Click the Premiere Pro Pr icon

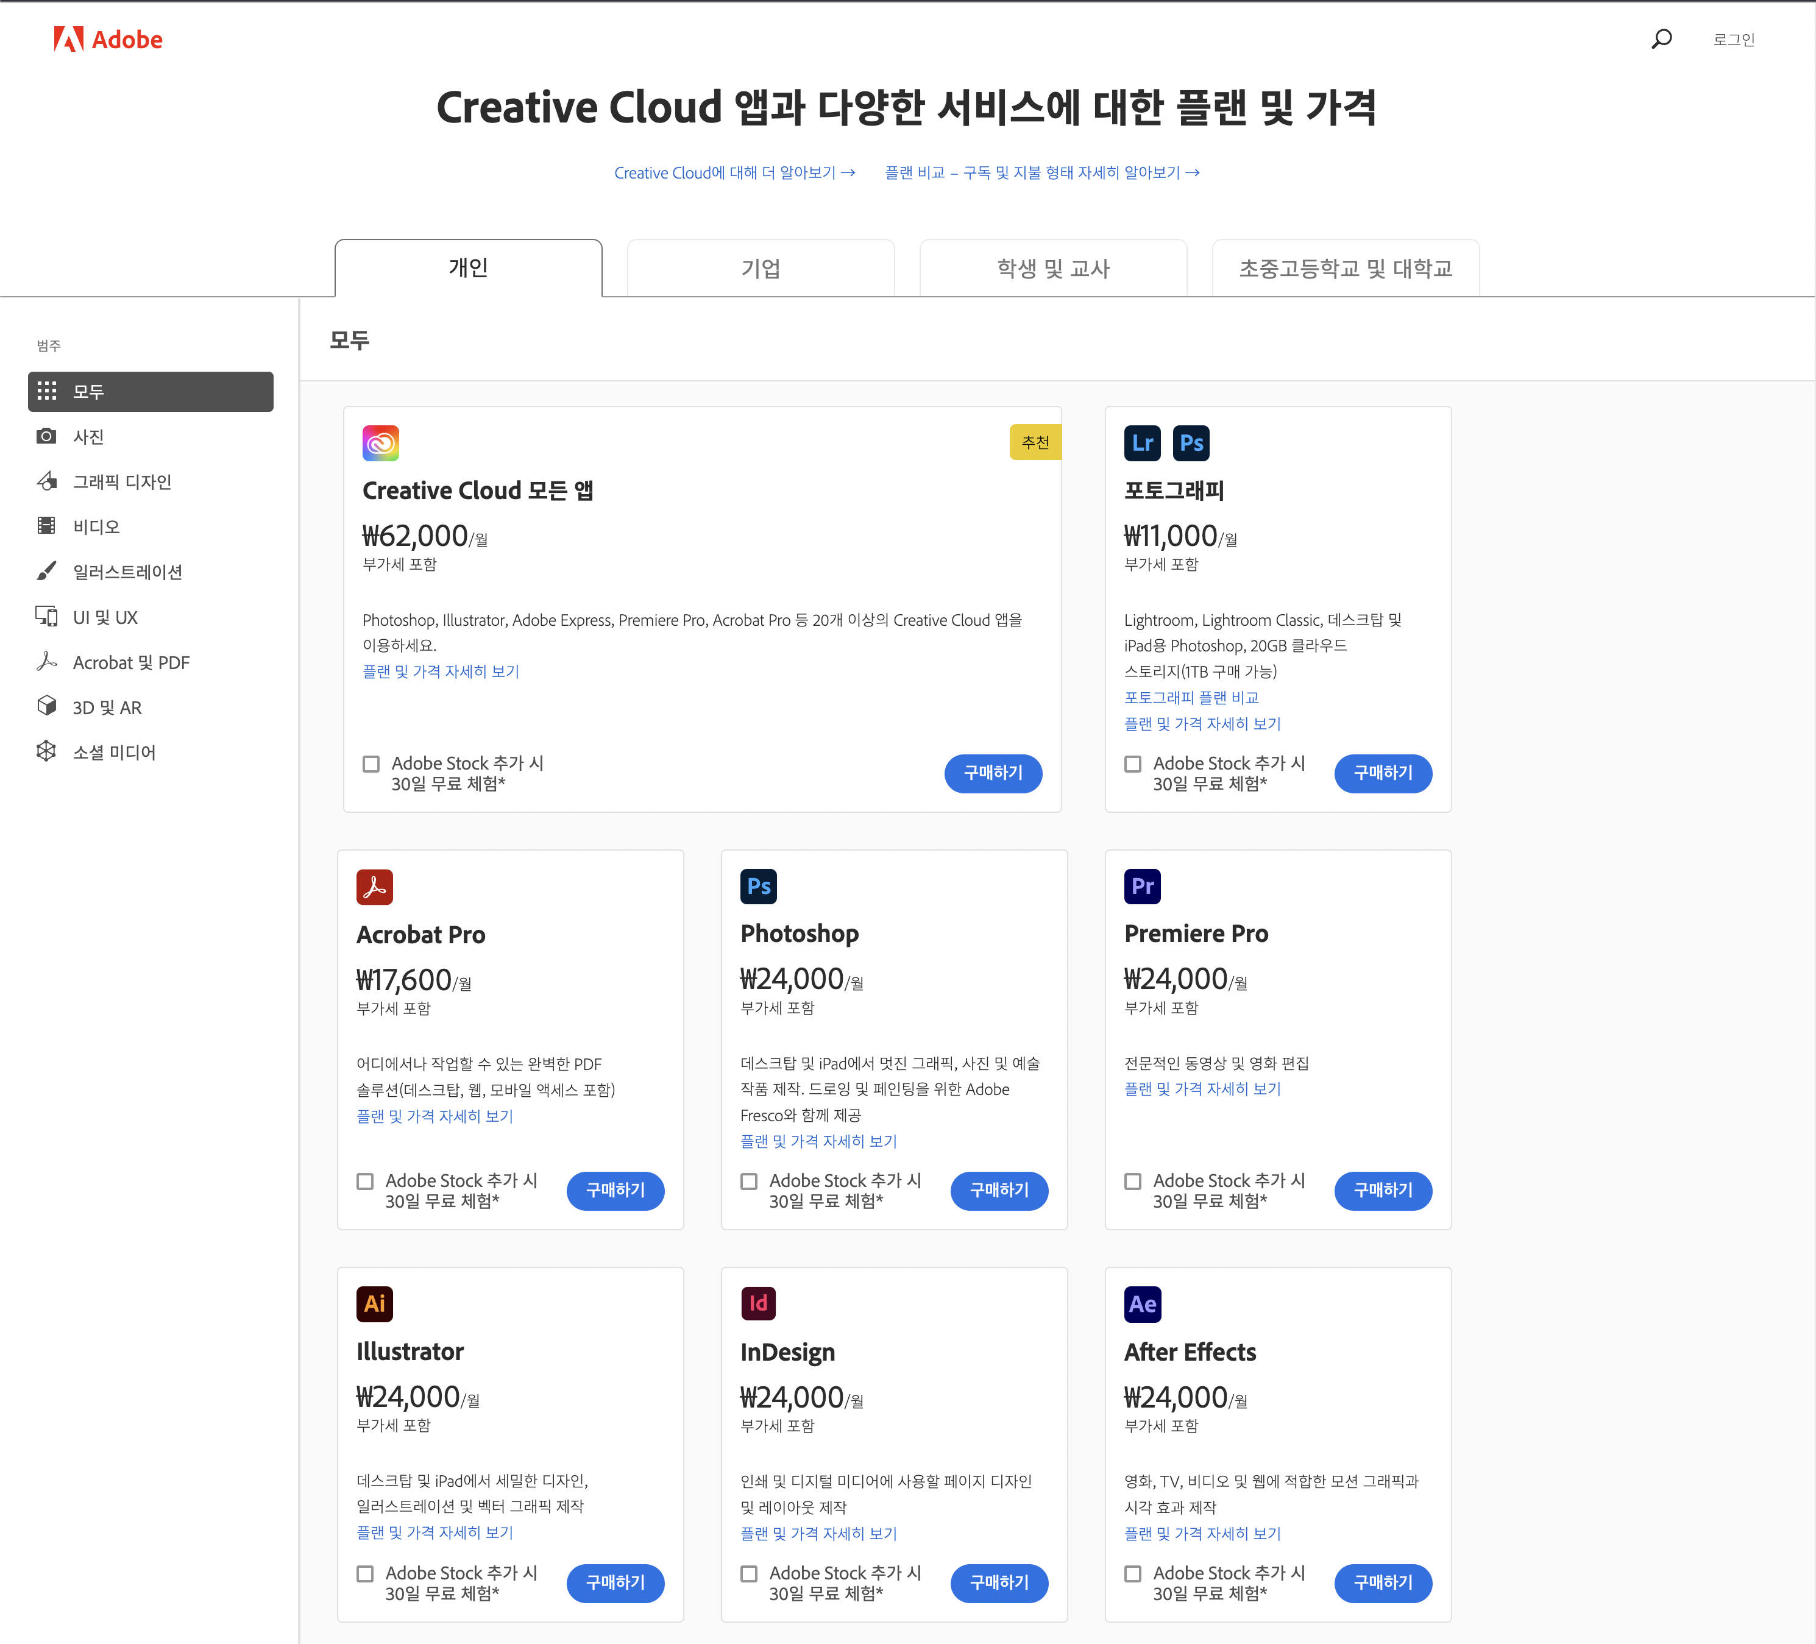click(x=1142, y=885)
